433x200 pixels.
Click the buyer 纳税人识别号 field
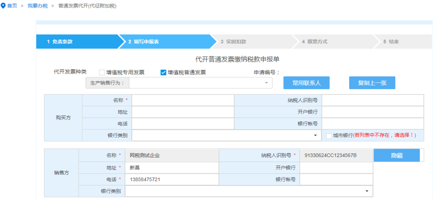pos(372,100)
